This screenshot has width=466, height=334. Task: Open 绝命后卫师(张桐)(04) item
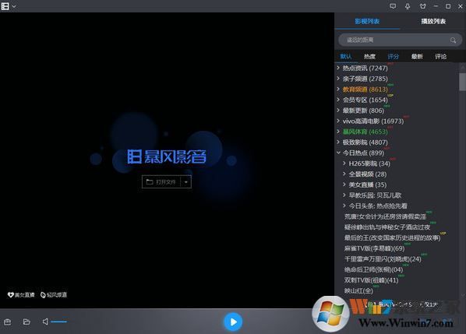coord(373,269)
